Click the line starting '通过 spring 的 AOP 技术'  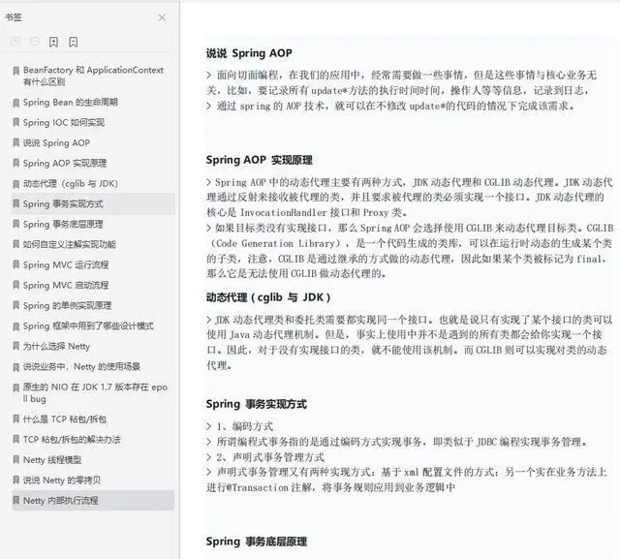pos(390,106)
